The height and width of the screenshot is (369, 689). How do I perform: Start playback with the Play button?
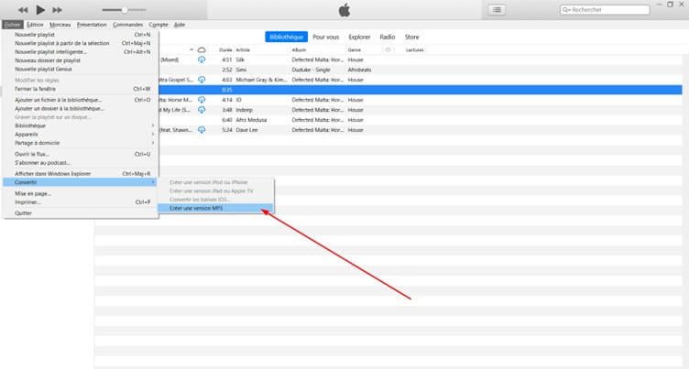(40, 10)
